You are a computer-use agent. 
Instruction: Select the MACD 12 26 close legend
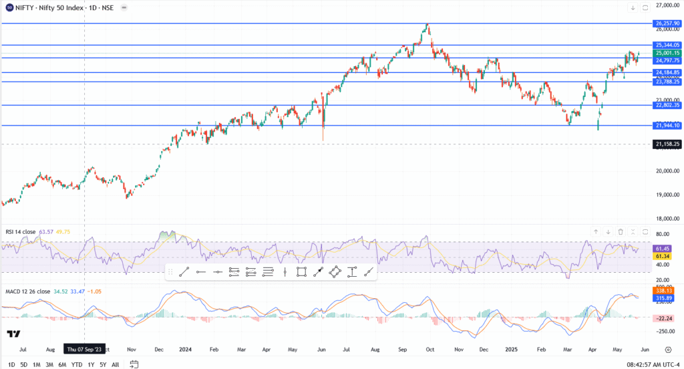pos(27,291)
